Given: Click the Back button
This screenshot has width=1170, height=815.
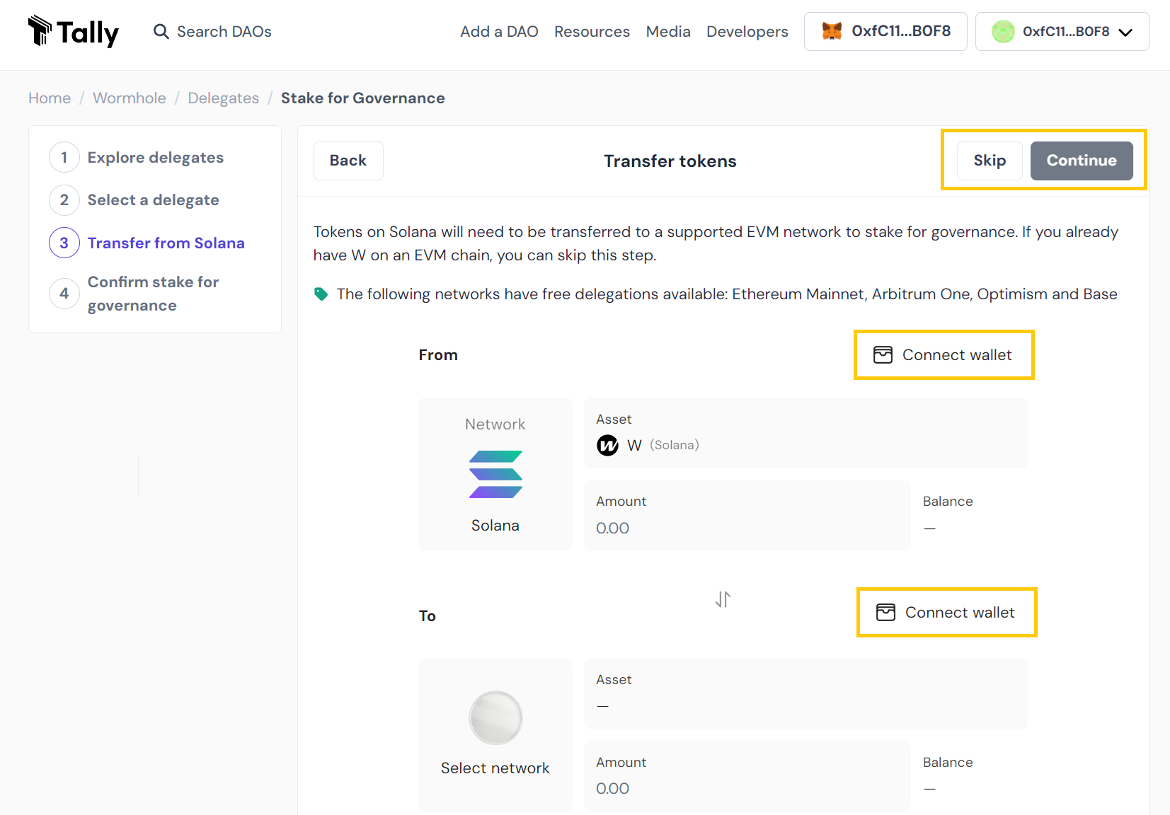Looking at the screenshot, I should tap(348, 161).
